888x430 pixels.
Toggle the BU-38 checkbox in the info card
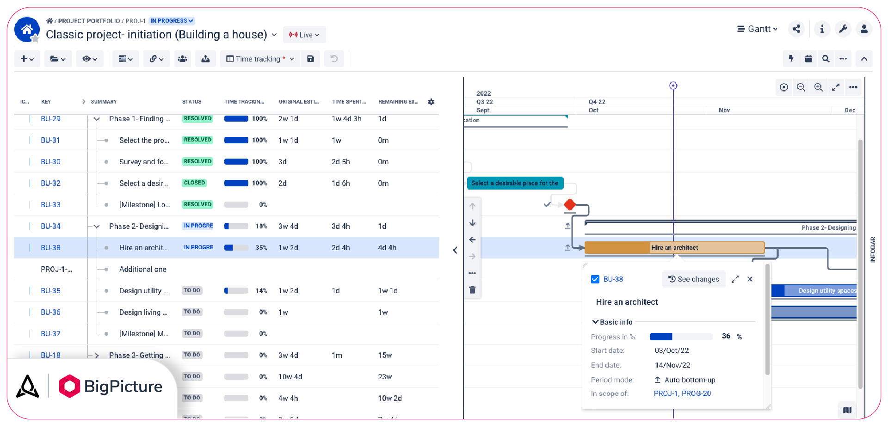(595, 279)
